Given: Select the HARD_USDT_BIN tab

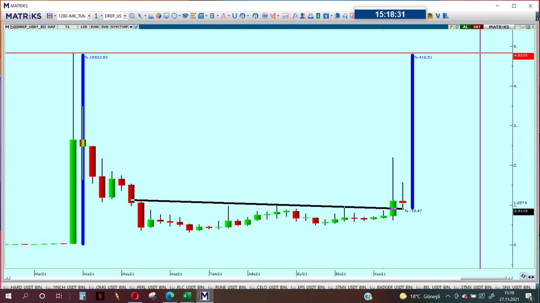Looking at the screenshot, I should pyautogui.click(x=23, y=287).
